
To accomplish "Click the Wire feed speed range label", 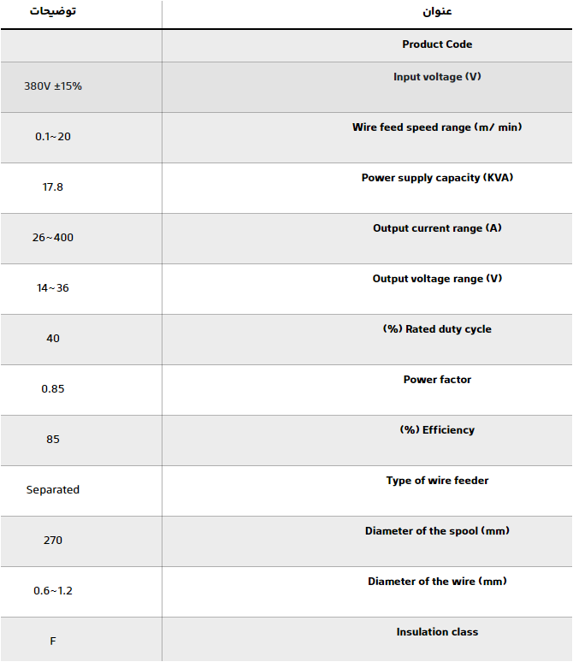I will coord(437,127).
